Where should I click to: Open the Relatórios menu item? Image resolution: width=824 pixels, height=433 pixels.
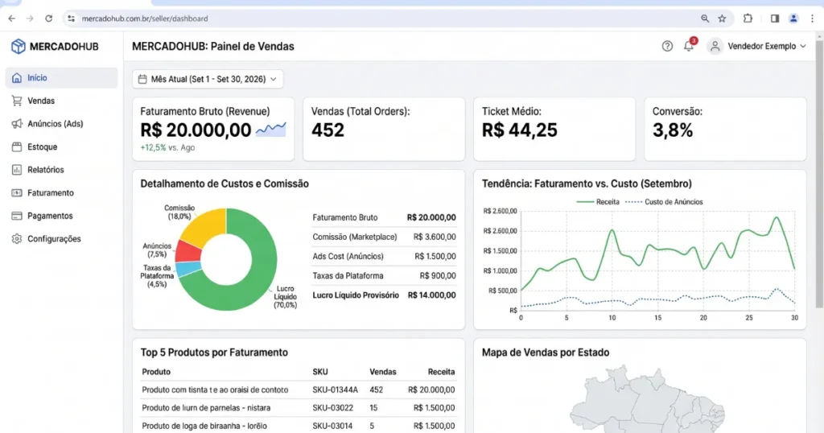61,170
